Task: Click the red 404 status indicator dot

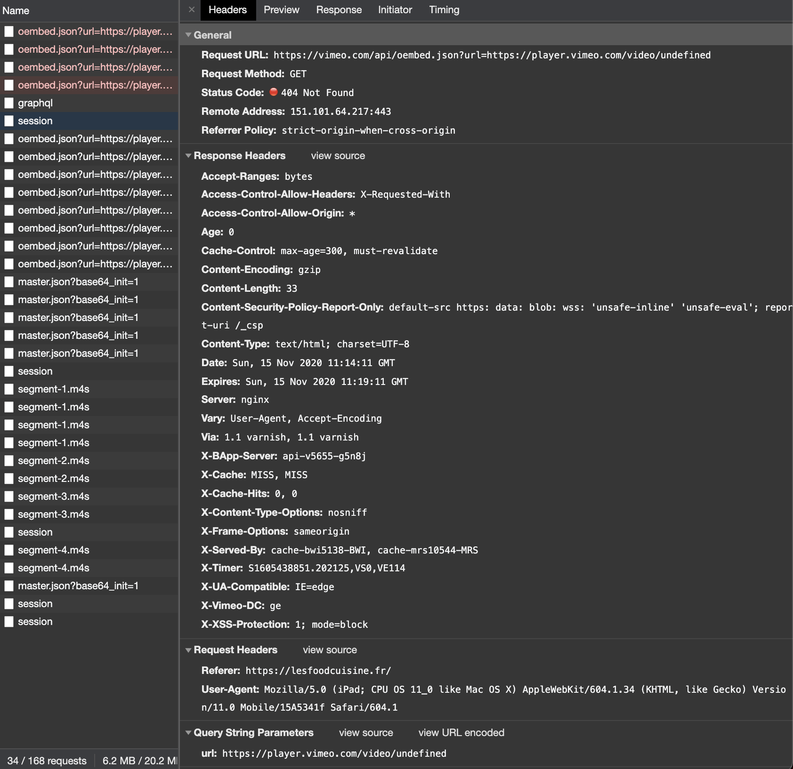Action: [273, 93]
